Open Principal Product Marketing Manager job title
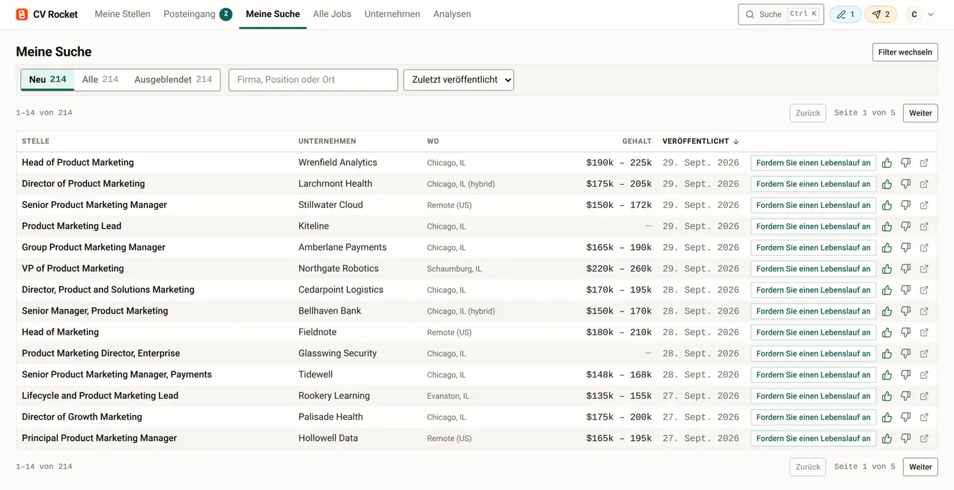This screenshot has width=954, height=490. click(99, 438)
